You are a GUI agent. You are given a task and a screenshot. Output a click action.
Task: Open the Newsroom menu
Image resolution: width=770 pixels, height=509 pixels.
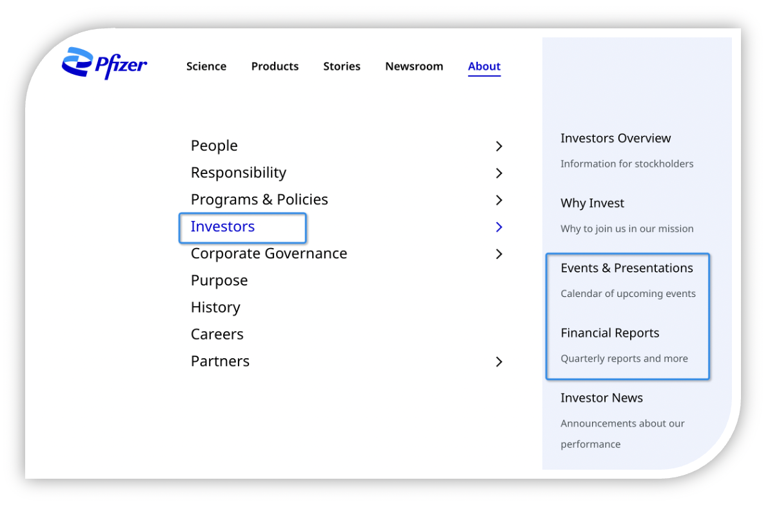(414, 66)
